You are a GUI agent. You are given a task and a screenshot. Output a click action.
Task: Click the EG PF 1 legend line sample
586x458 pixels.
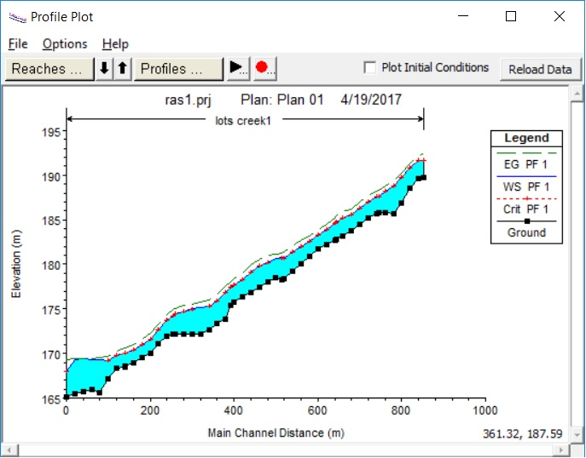(526, 152)
